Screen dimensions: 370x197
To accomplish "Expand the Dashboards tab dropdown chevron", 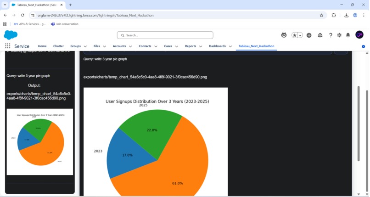I will 230,46.
